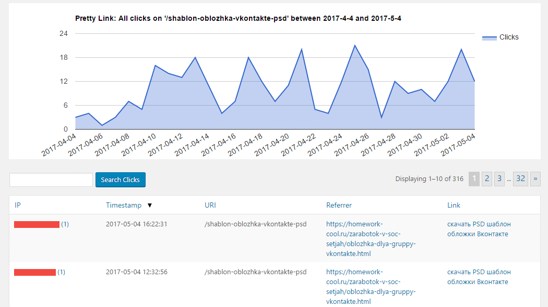Image resolution: width=548 pixels, height=307 pixels.
Task: Click y-axis value 12
Action: (64, 82)
